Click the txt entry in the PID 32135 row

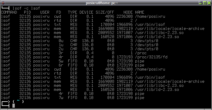(58, 25)
